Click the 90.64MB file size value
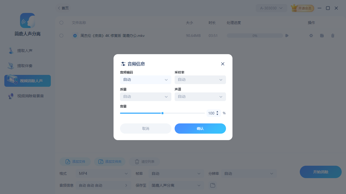Viewport: 346px width, 194px height. pyautogui.click(x=193, y=36)
